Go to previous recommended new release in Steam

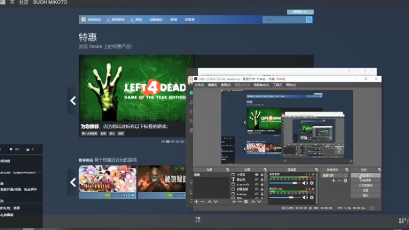(73, 182)
